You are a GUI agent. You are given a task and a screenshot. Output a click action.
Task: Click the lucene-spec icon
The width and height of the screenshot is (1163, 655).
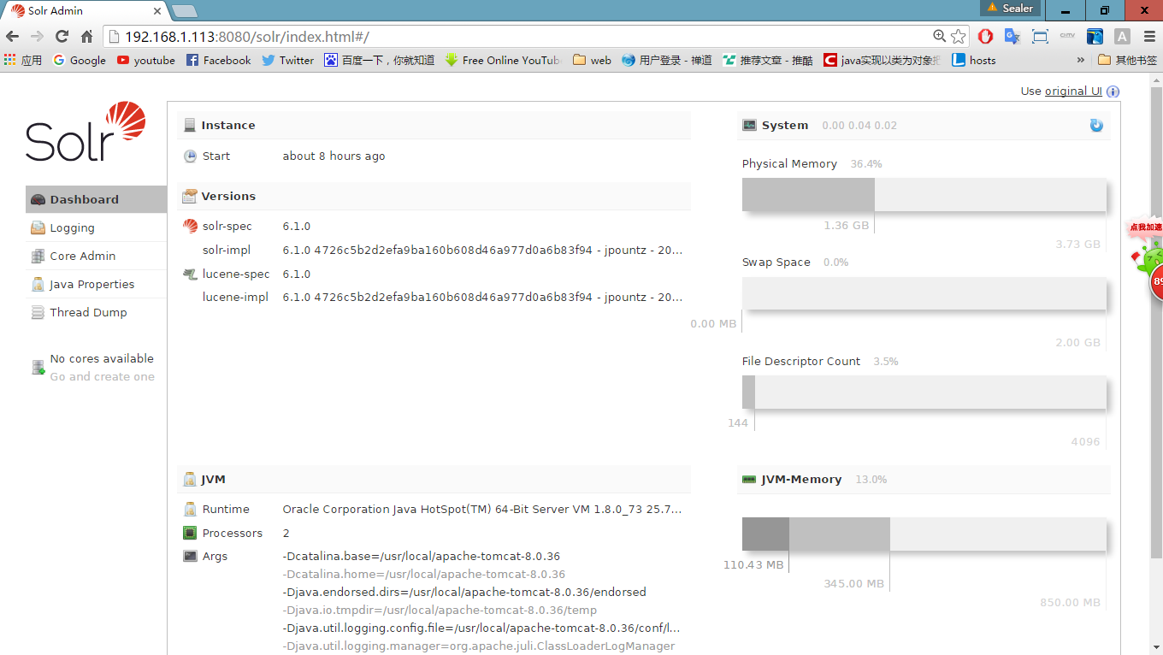[190, 274]
